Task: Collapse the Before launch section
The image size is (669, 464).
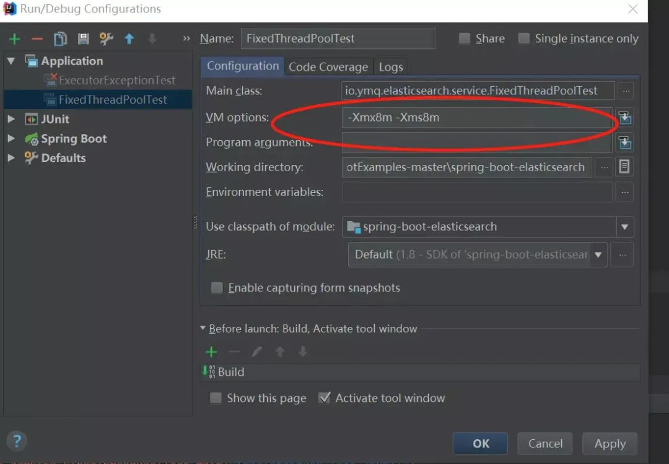Action: click(x=203, y=328)
